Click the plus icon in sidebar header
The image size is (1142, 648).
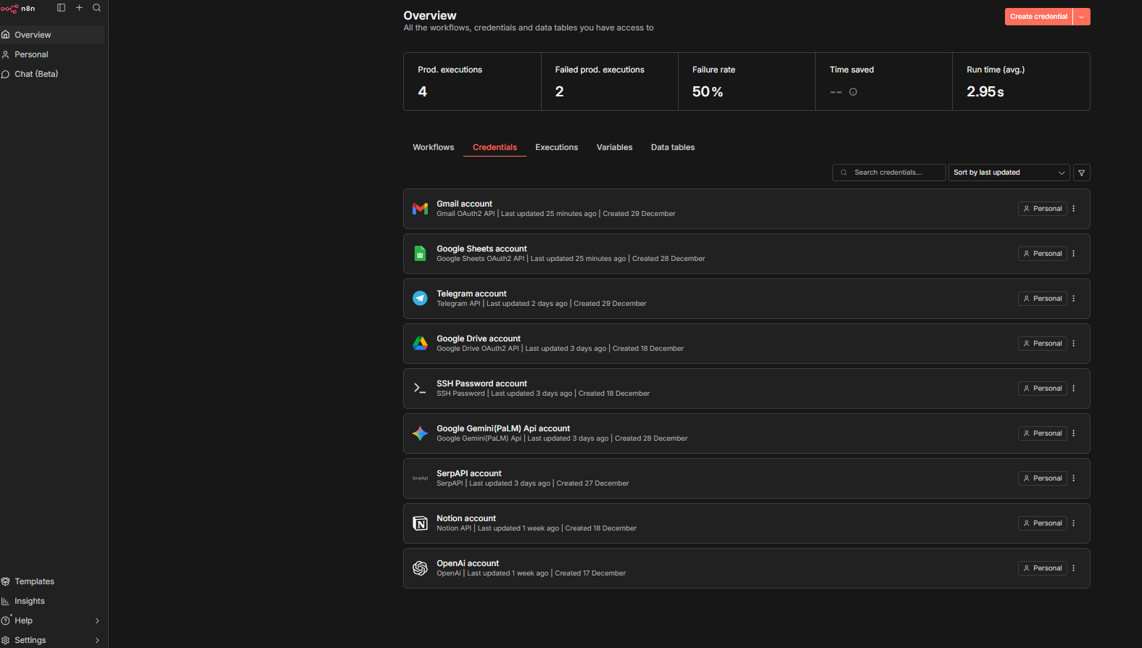79,8
